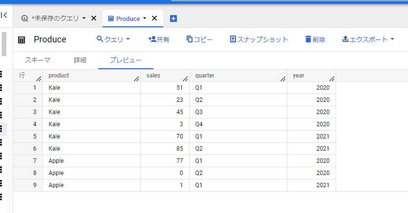The height and width of the screenshot is (213, 408).
Task: Click the Produce table icon in header
Action: click(21, 40)
